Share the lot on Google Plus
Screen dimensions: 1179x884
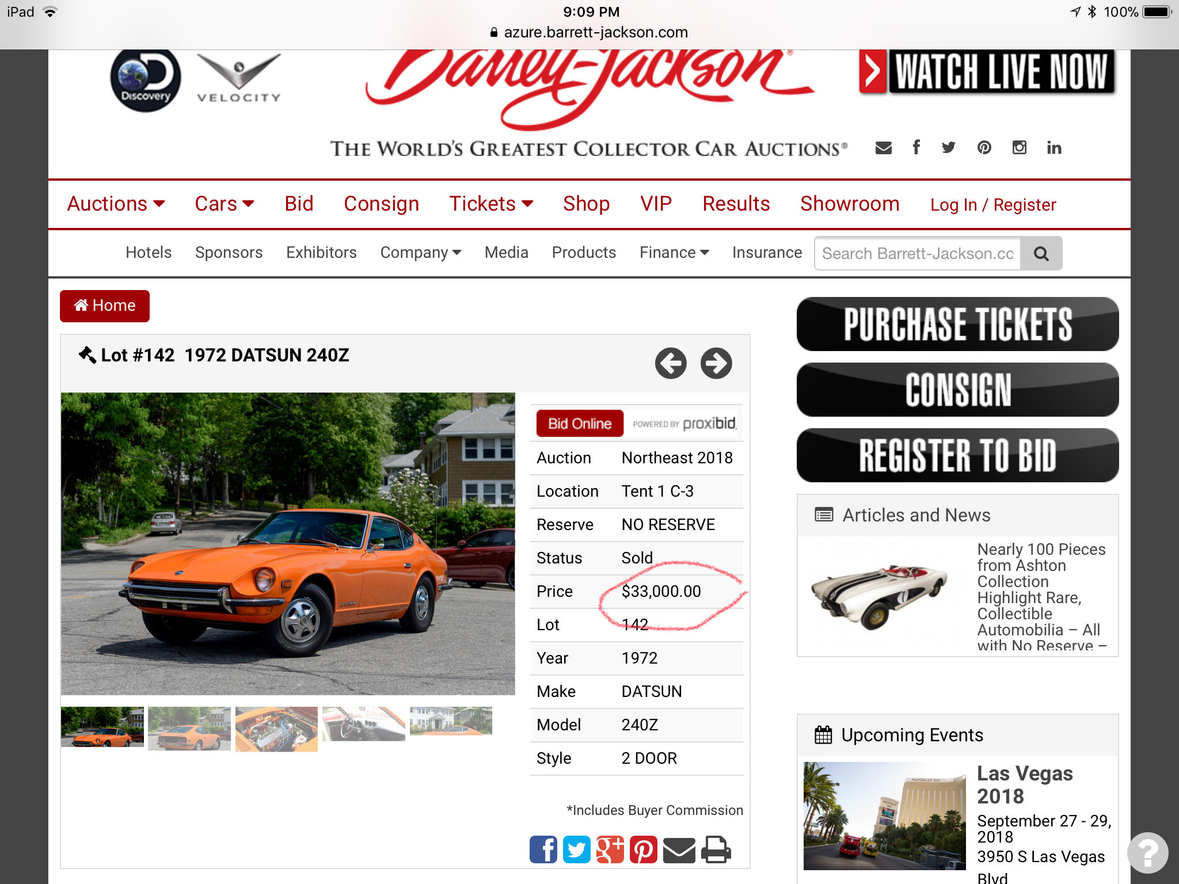(x=610, y=849)
